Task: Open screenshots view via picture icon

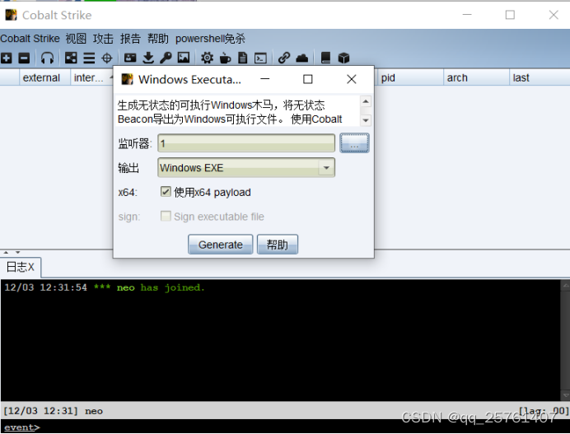Action: (x=184, y=58)
